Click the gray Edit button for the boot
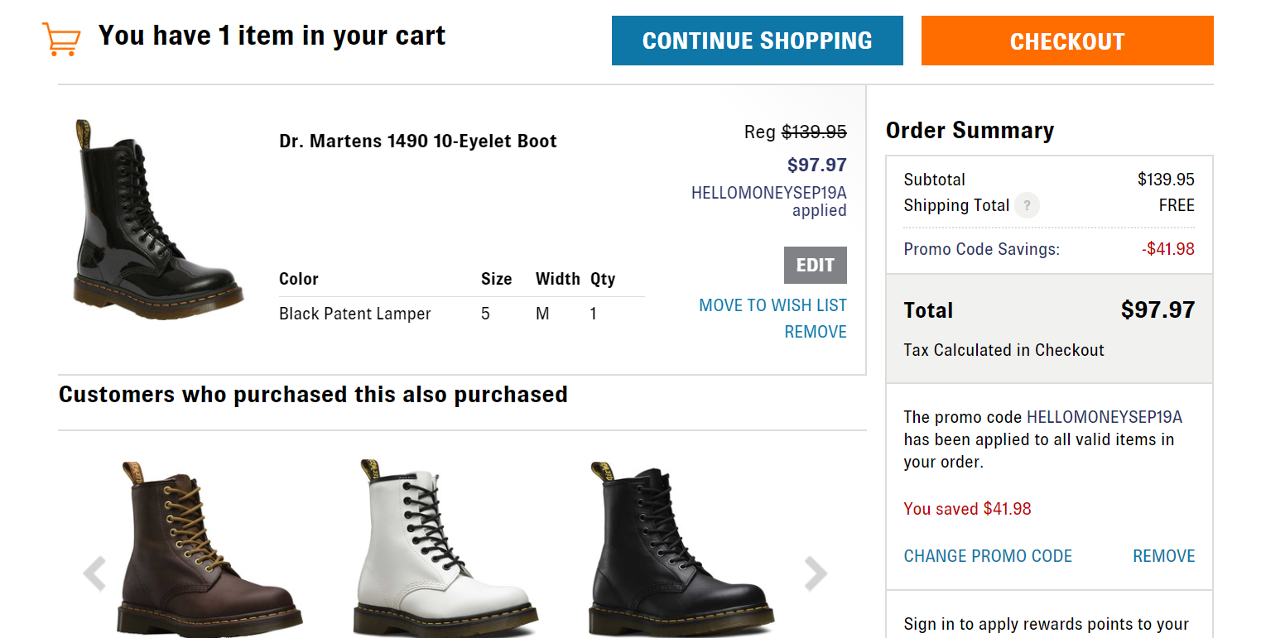This screenshot has width=1261, height=638. click(x=816, y=265)
